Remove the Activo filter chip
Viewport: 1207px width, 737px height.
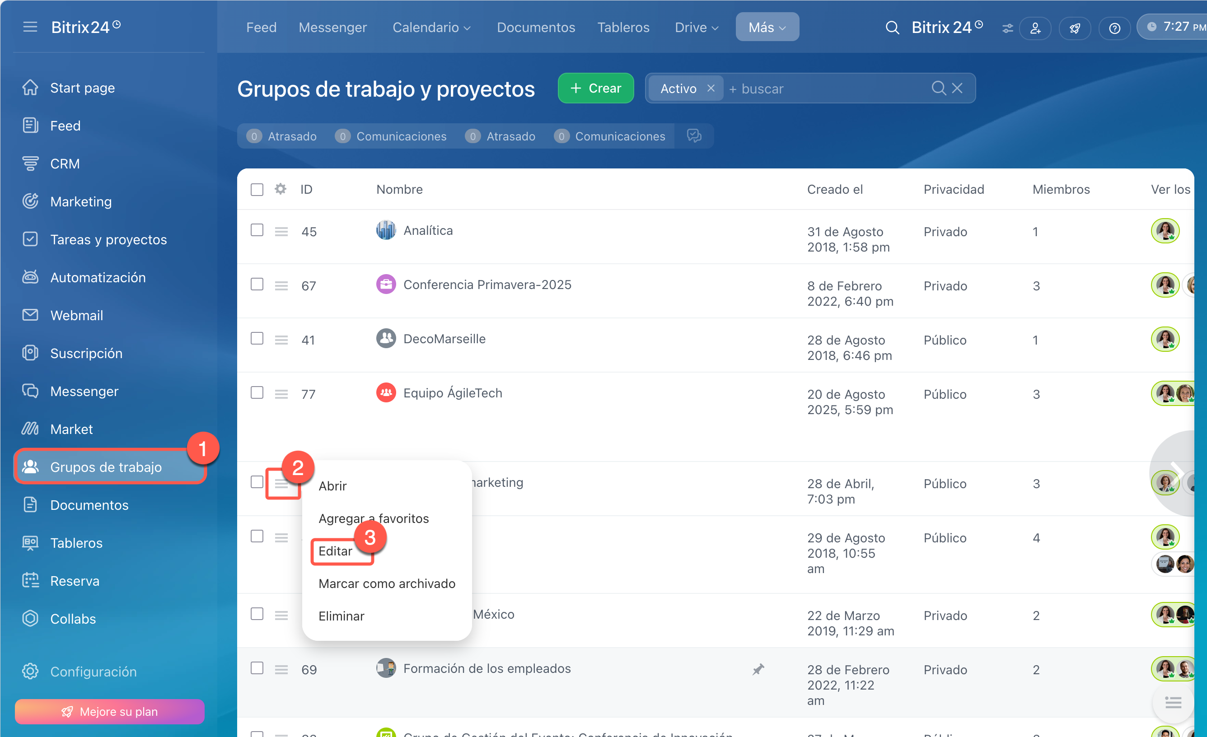tap(711, 88)
